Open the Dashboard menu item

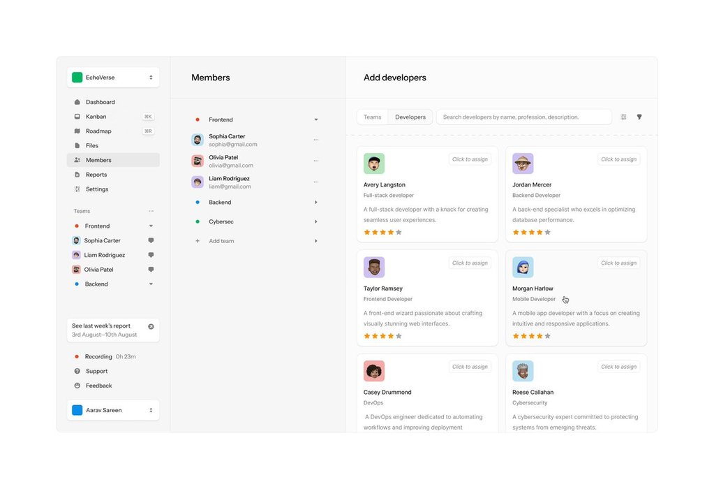(113, 102)
